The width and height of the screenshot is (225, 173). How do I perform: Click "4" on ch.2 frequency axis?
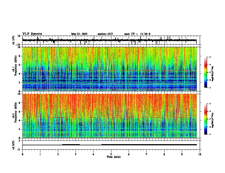[x=20, y=120]
